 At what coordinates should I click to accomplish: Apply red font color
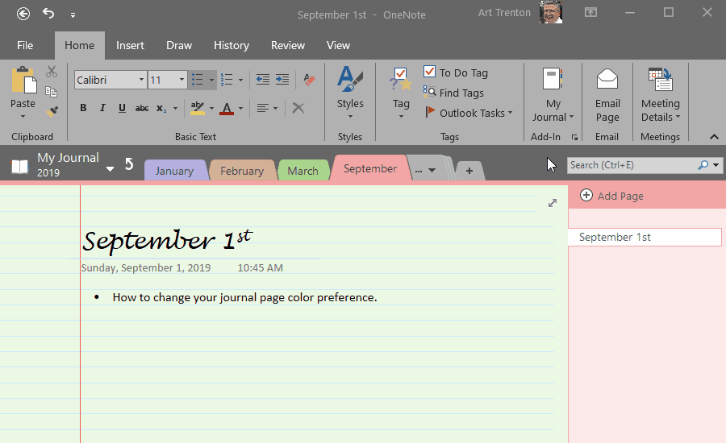[227, 108]
